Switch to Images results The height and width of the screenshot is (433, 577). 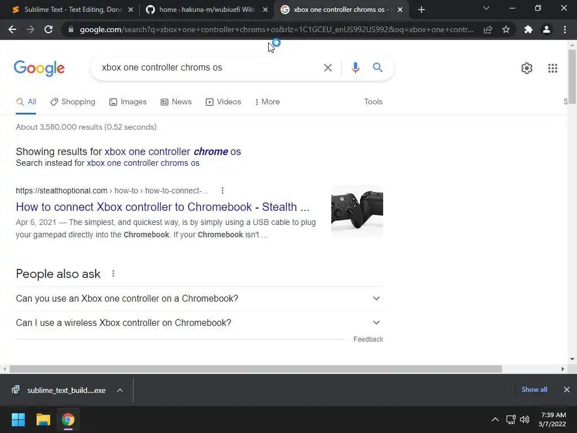128,102
